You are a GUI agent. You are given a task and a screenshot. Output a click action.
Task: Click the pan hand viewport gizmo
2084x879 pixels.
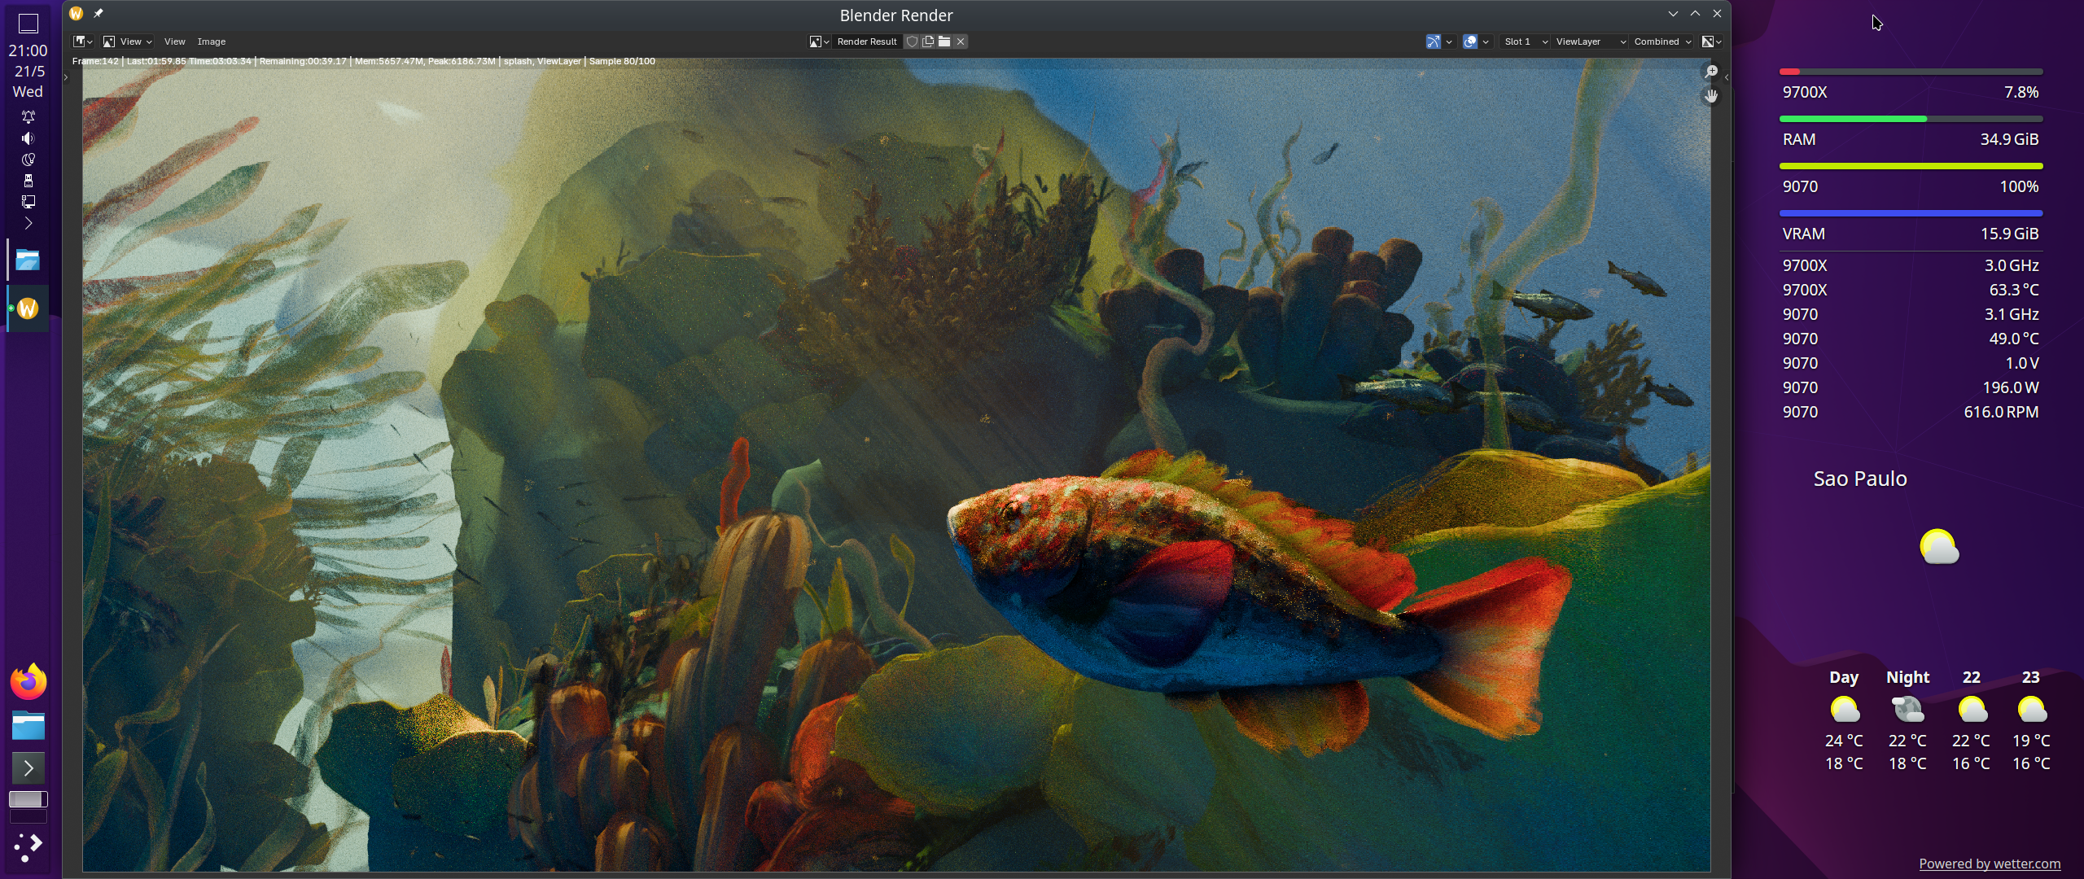tap(1711, 96)
